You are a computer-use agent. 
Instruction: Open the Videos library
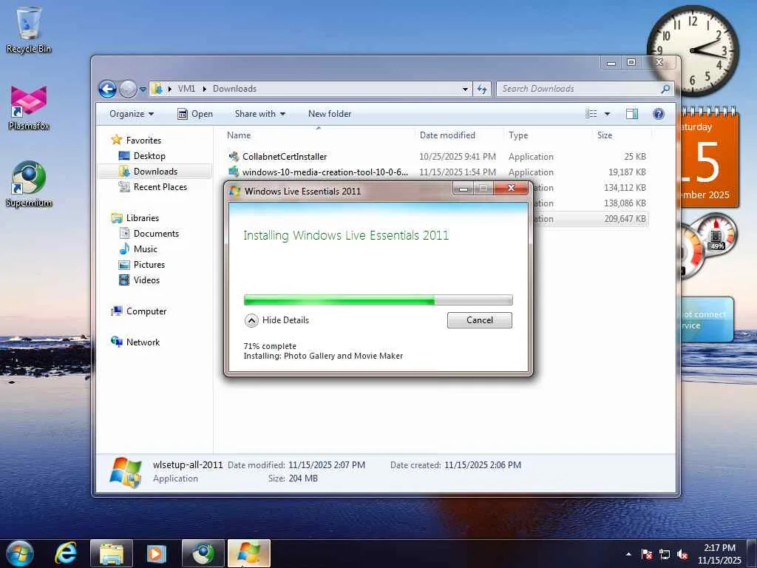146,280
